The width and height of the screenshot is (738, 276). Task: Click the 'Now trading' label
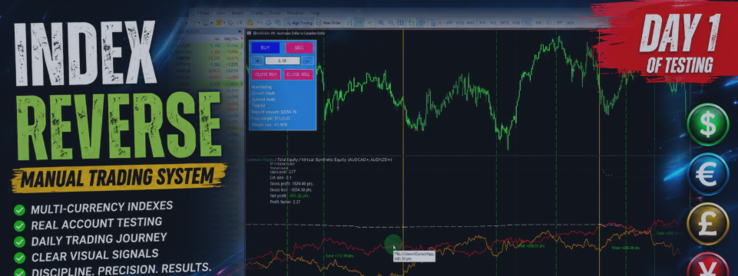262,87
